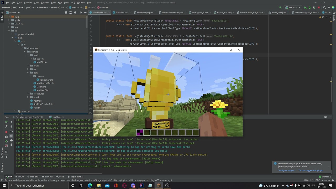The image size is (336, 189).
Task: Open Project panel gear options
Action: tap(81, 12)
